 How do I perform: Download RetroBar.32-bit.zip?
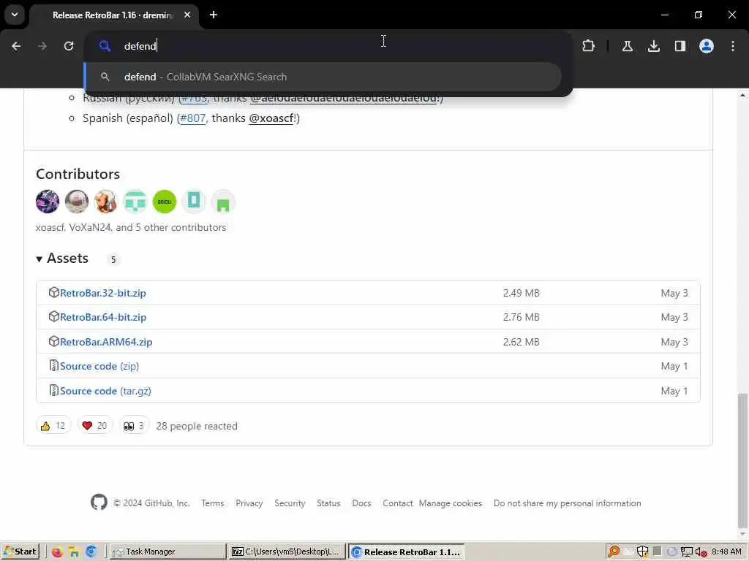point(102,293)
